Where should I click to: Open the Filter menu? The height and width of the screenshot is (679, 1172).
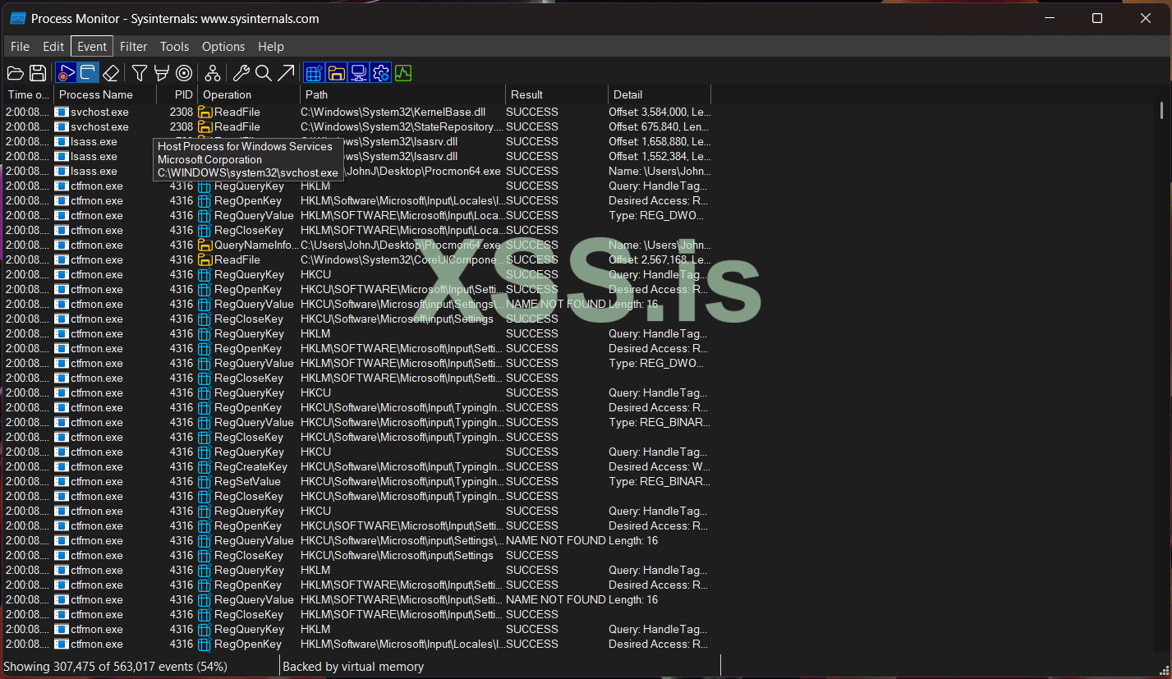point(133,46)
